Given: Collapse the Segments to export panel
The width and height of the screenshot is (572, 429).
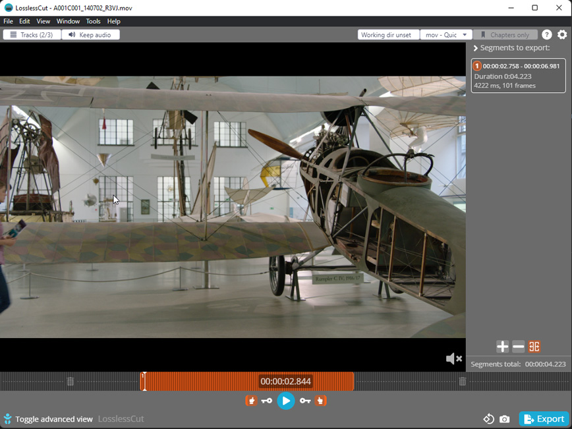Looking at the screenshot, I should (476, 48).
